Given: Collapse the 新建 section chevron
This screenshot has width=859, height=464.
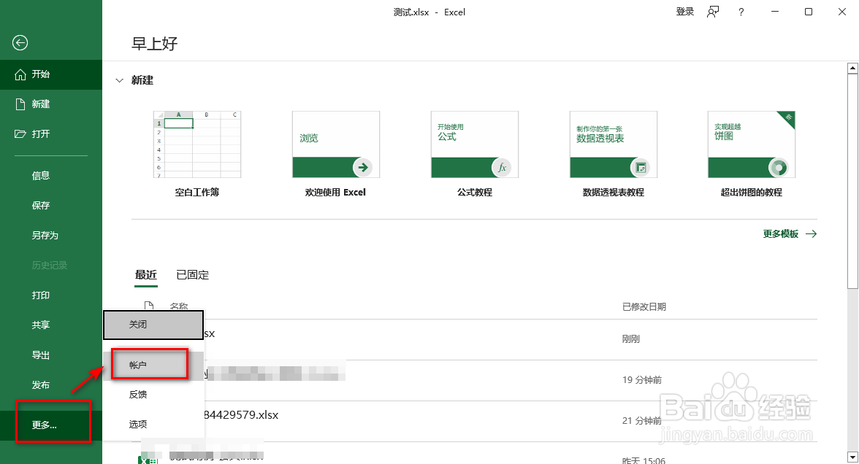Looking at the screenshot, I should click(120, 80).
